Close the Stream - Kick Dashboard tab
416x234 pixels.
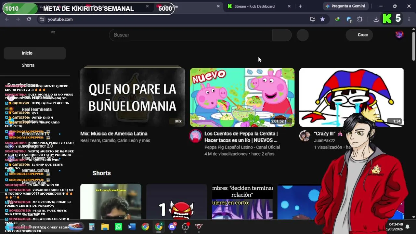coord(289,6)
